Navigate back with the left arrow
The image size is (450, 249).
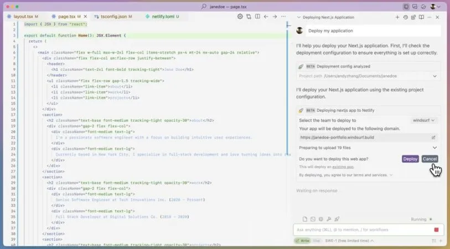click(266, 17)
